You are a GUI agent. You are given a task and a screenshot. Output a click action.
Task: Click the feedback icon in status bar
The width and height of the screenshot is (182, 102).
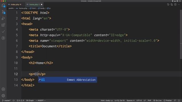tap(175, 101)
